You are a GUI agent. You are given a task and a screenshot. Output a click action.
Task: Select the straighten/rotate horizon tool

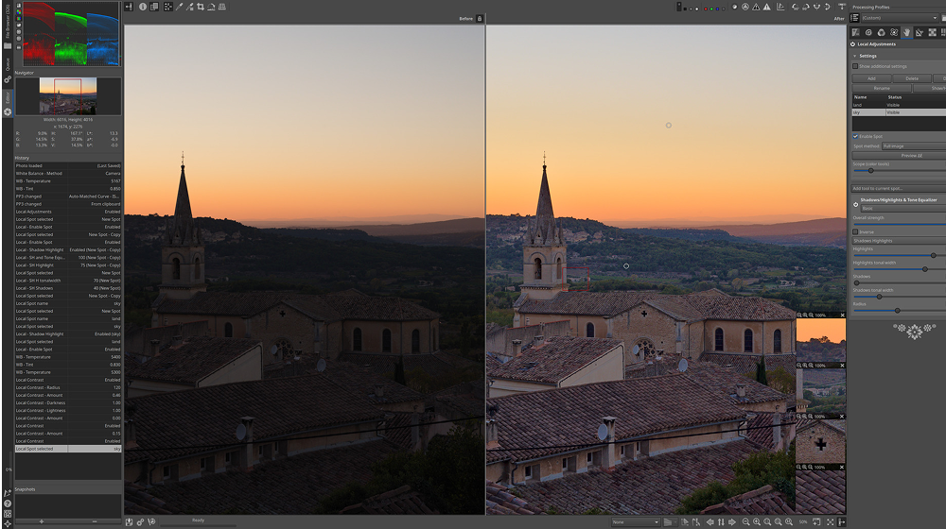coord(211,7)
